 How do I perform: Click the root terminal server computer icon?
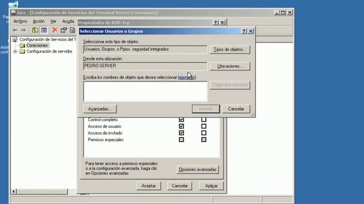15,39
